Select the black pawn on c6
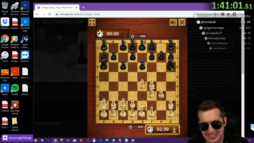This screenshot has height=143, width=254. pos(123,65)
